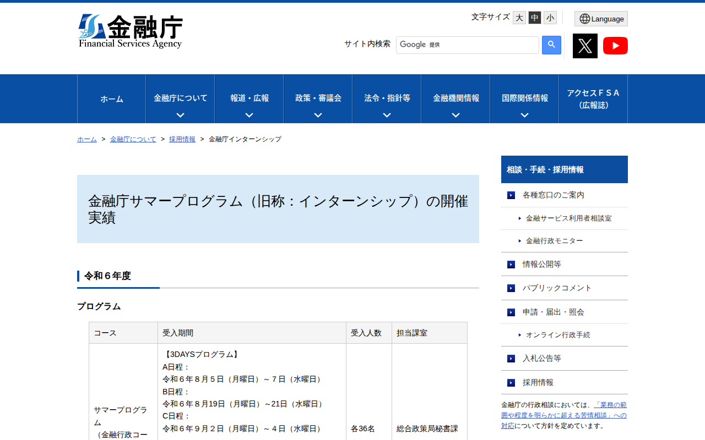Click the 採用情報 breadcrumb link
The width and height of the screenshot is (705, 440).
click(x=182, y=139)
